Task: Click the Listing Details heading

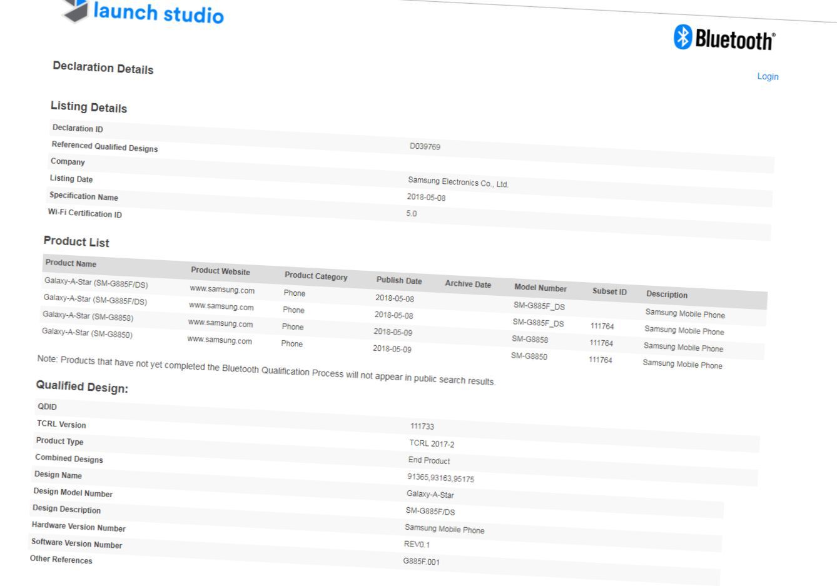Action: tap(89, 107)
